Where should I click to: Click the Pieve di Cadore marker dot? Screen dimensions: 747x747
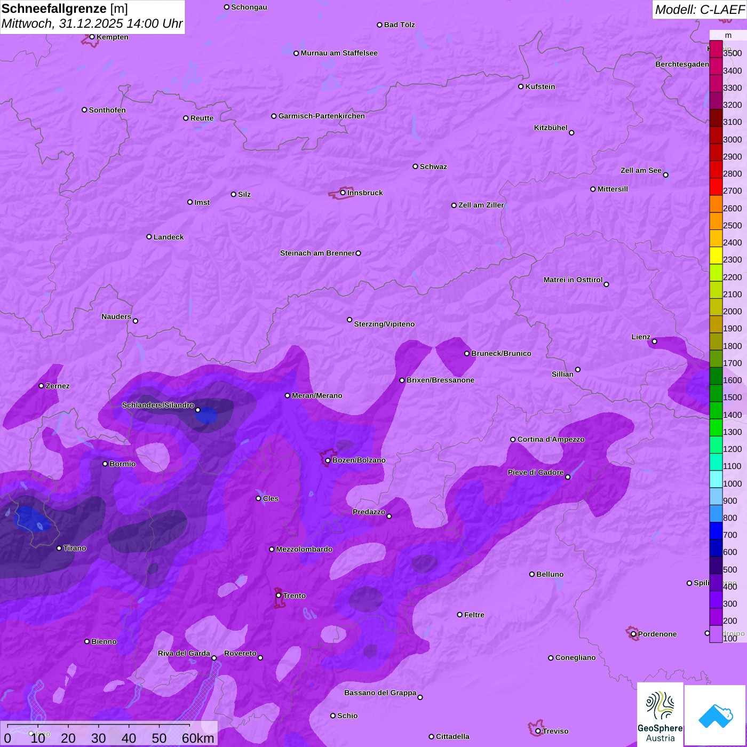pos(568,477)
